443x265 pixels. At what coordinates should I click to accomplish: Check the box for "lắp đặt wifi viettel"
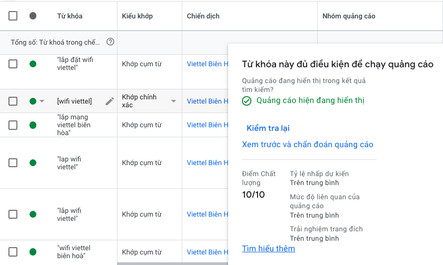(13, 64)
